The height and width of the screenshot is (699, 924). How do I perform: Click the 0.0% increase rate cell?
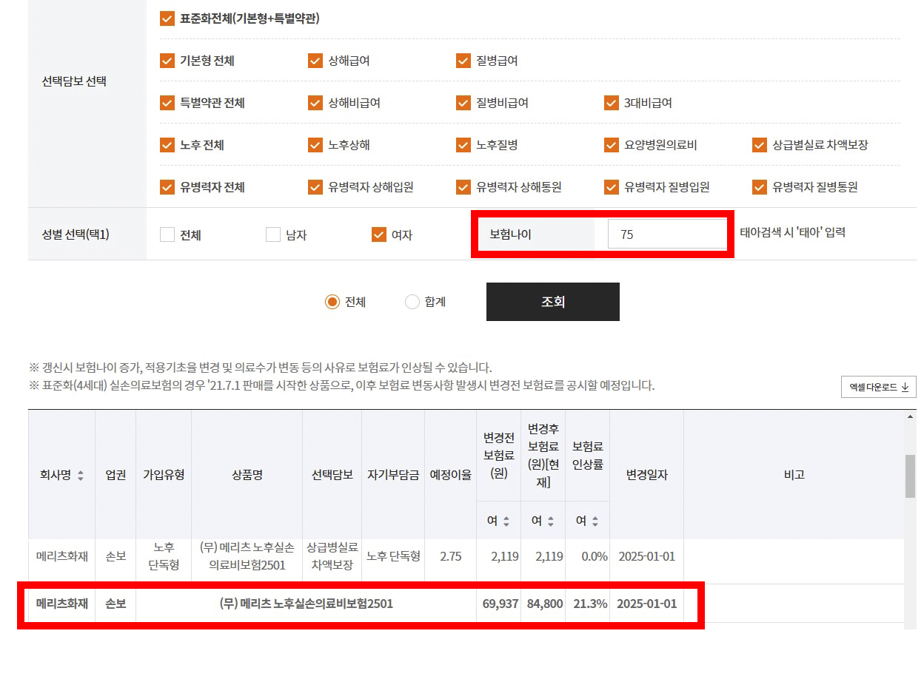coord(588,556)
